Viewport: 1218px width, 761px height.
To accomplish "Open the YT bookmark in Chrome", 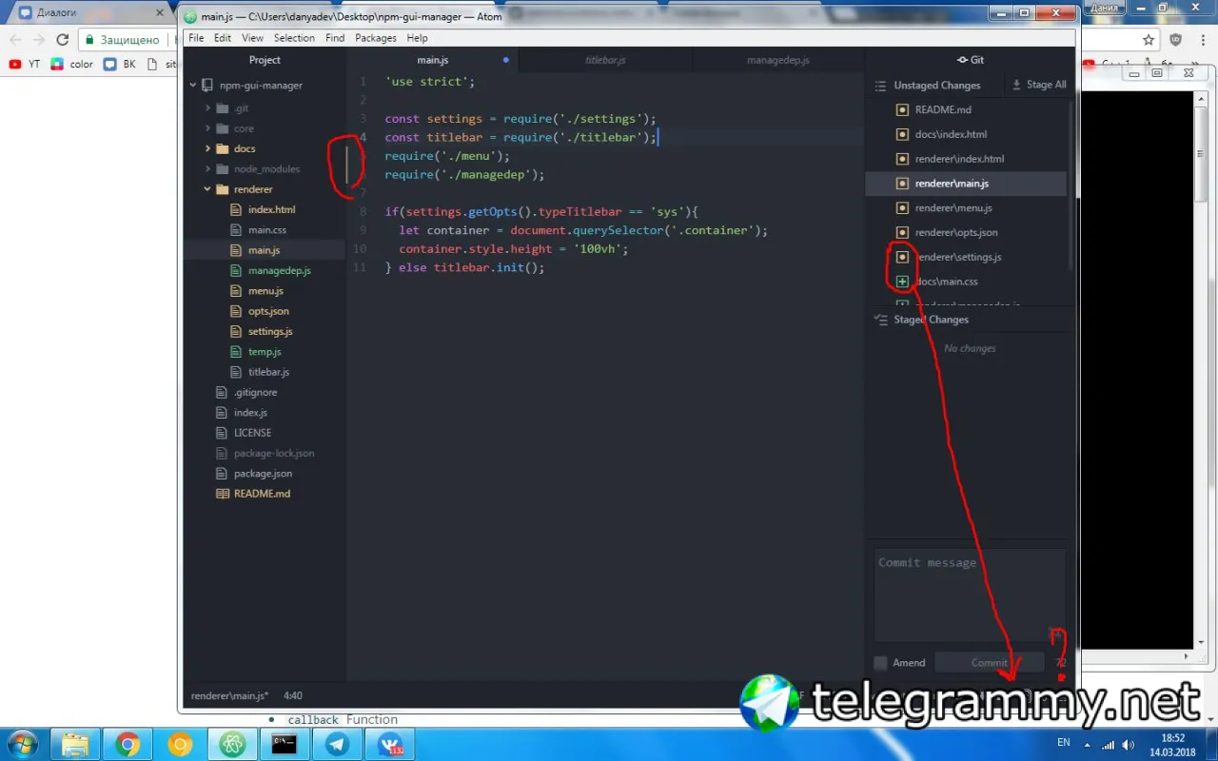I will (25, 65).
